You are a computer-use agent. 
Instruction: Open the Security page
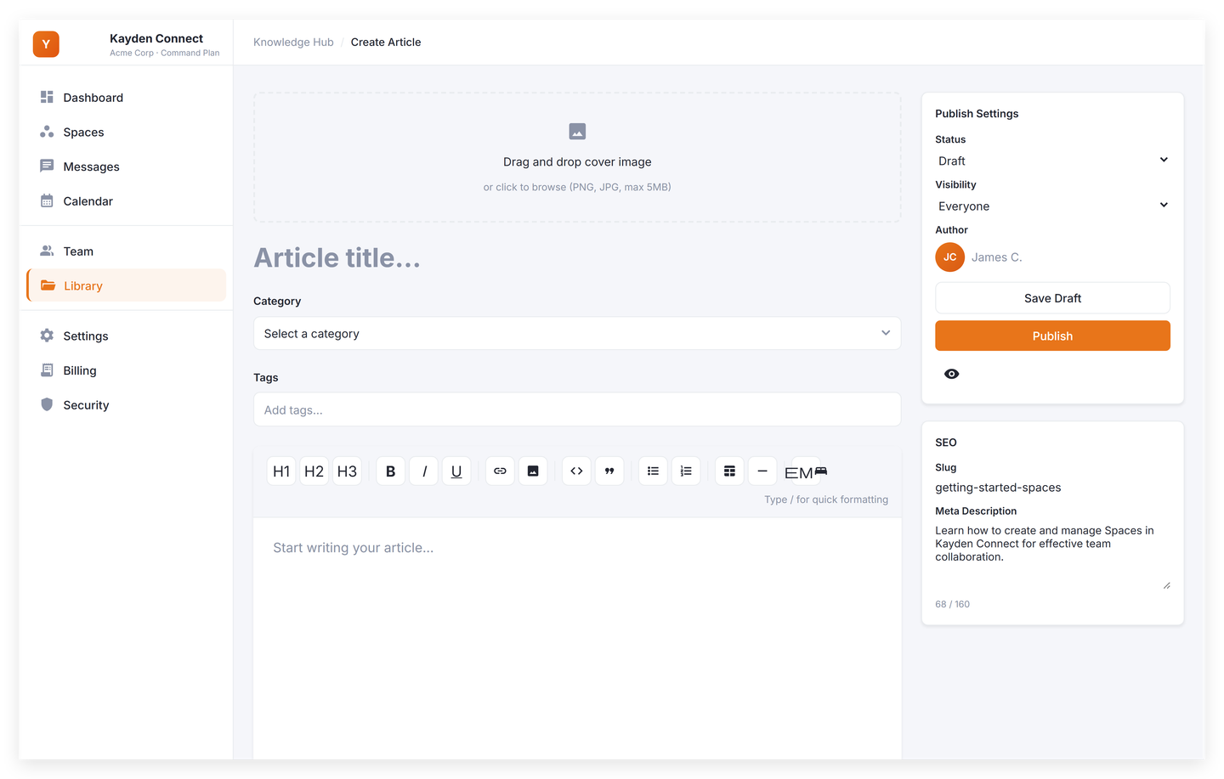point(126,405)
